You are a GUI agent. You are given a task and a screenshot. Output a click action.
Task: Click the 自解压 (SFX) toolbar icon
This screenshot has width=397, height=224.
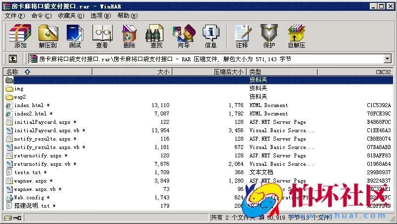coord(296,33)
